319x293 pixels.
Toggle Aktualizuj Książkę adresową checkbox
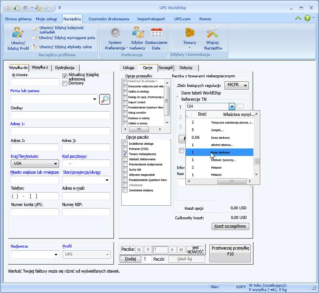(65, 76)
